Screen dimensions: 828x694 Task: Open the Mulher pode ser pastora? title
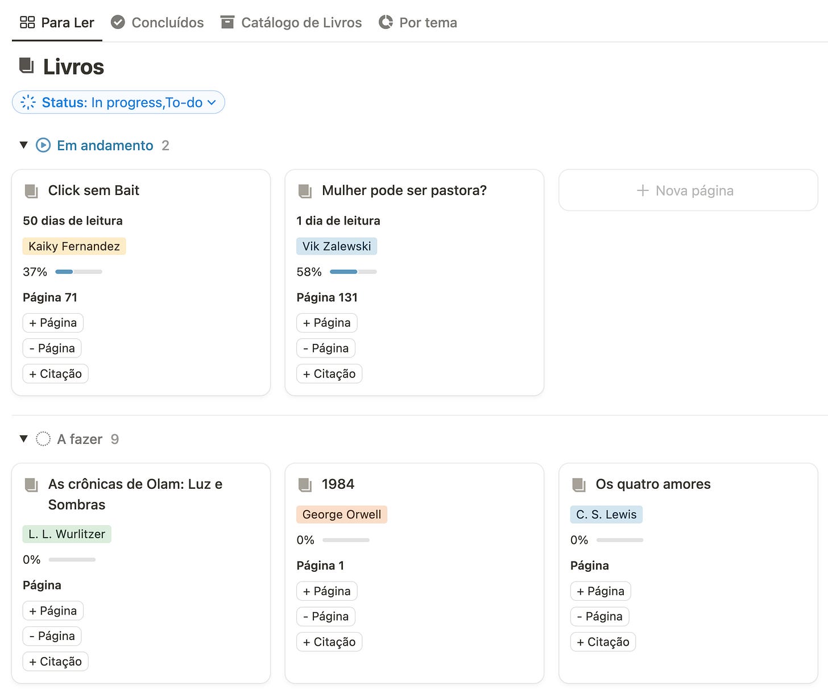click(404, 190)
